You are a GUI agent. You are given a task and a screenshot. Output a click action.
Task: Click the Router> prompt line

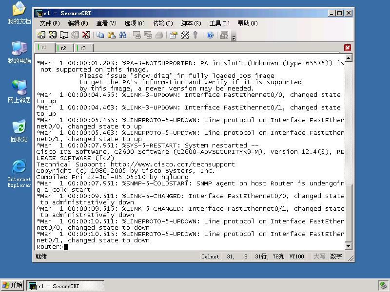coord(50,247)
